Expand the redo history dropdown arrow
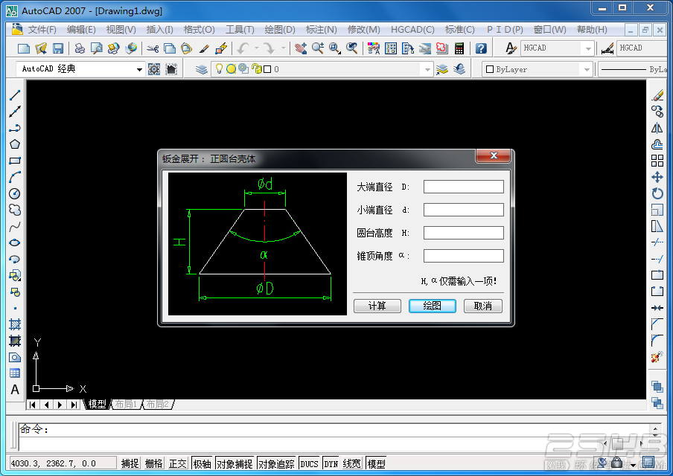 [x=284, y=48]
